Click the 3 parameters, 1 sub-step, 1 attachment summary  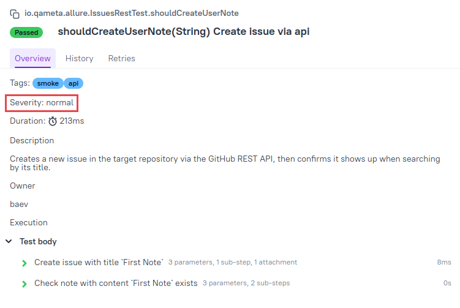(233, 262)
